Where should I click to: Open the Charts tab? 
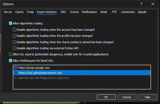coord(19,12)
